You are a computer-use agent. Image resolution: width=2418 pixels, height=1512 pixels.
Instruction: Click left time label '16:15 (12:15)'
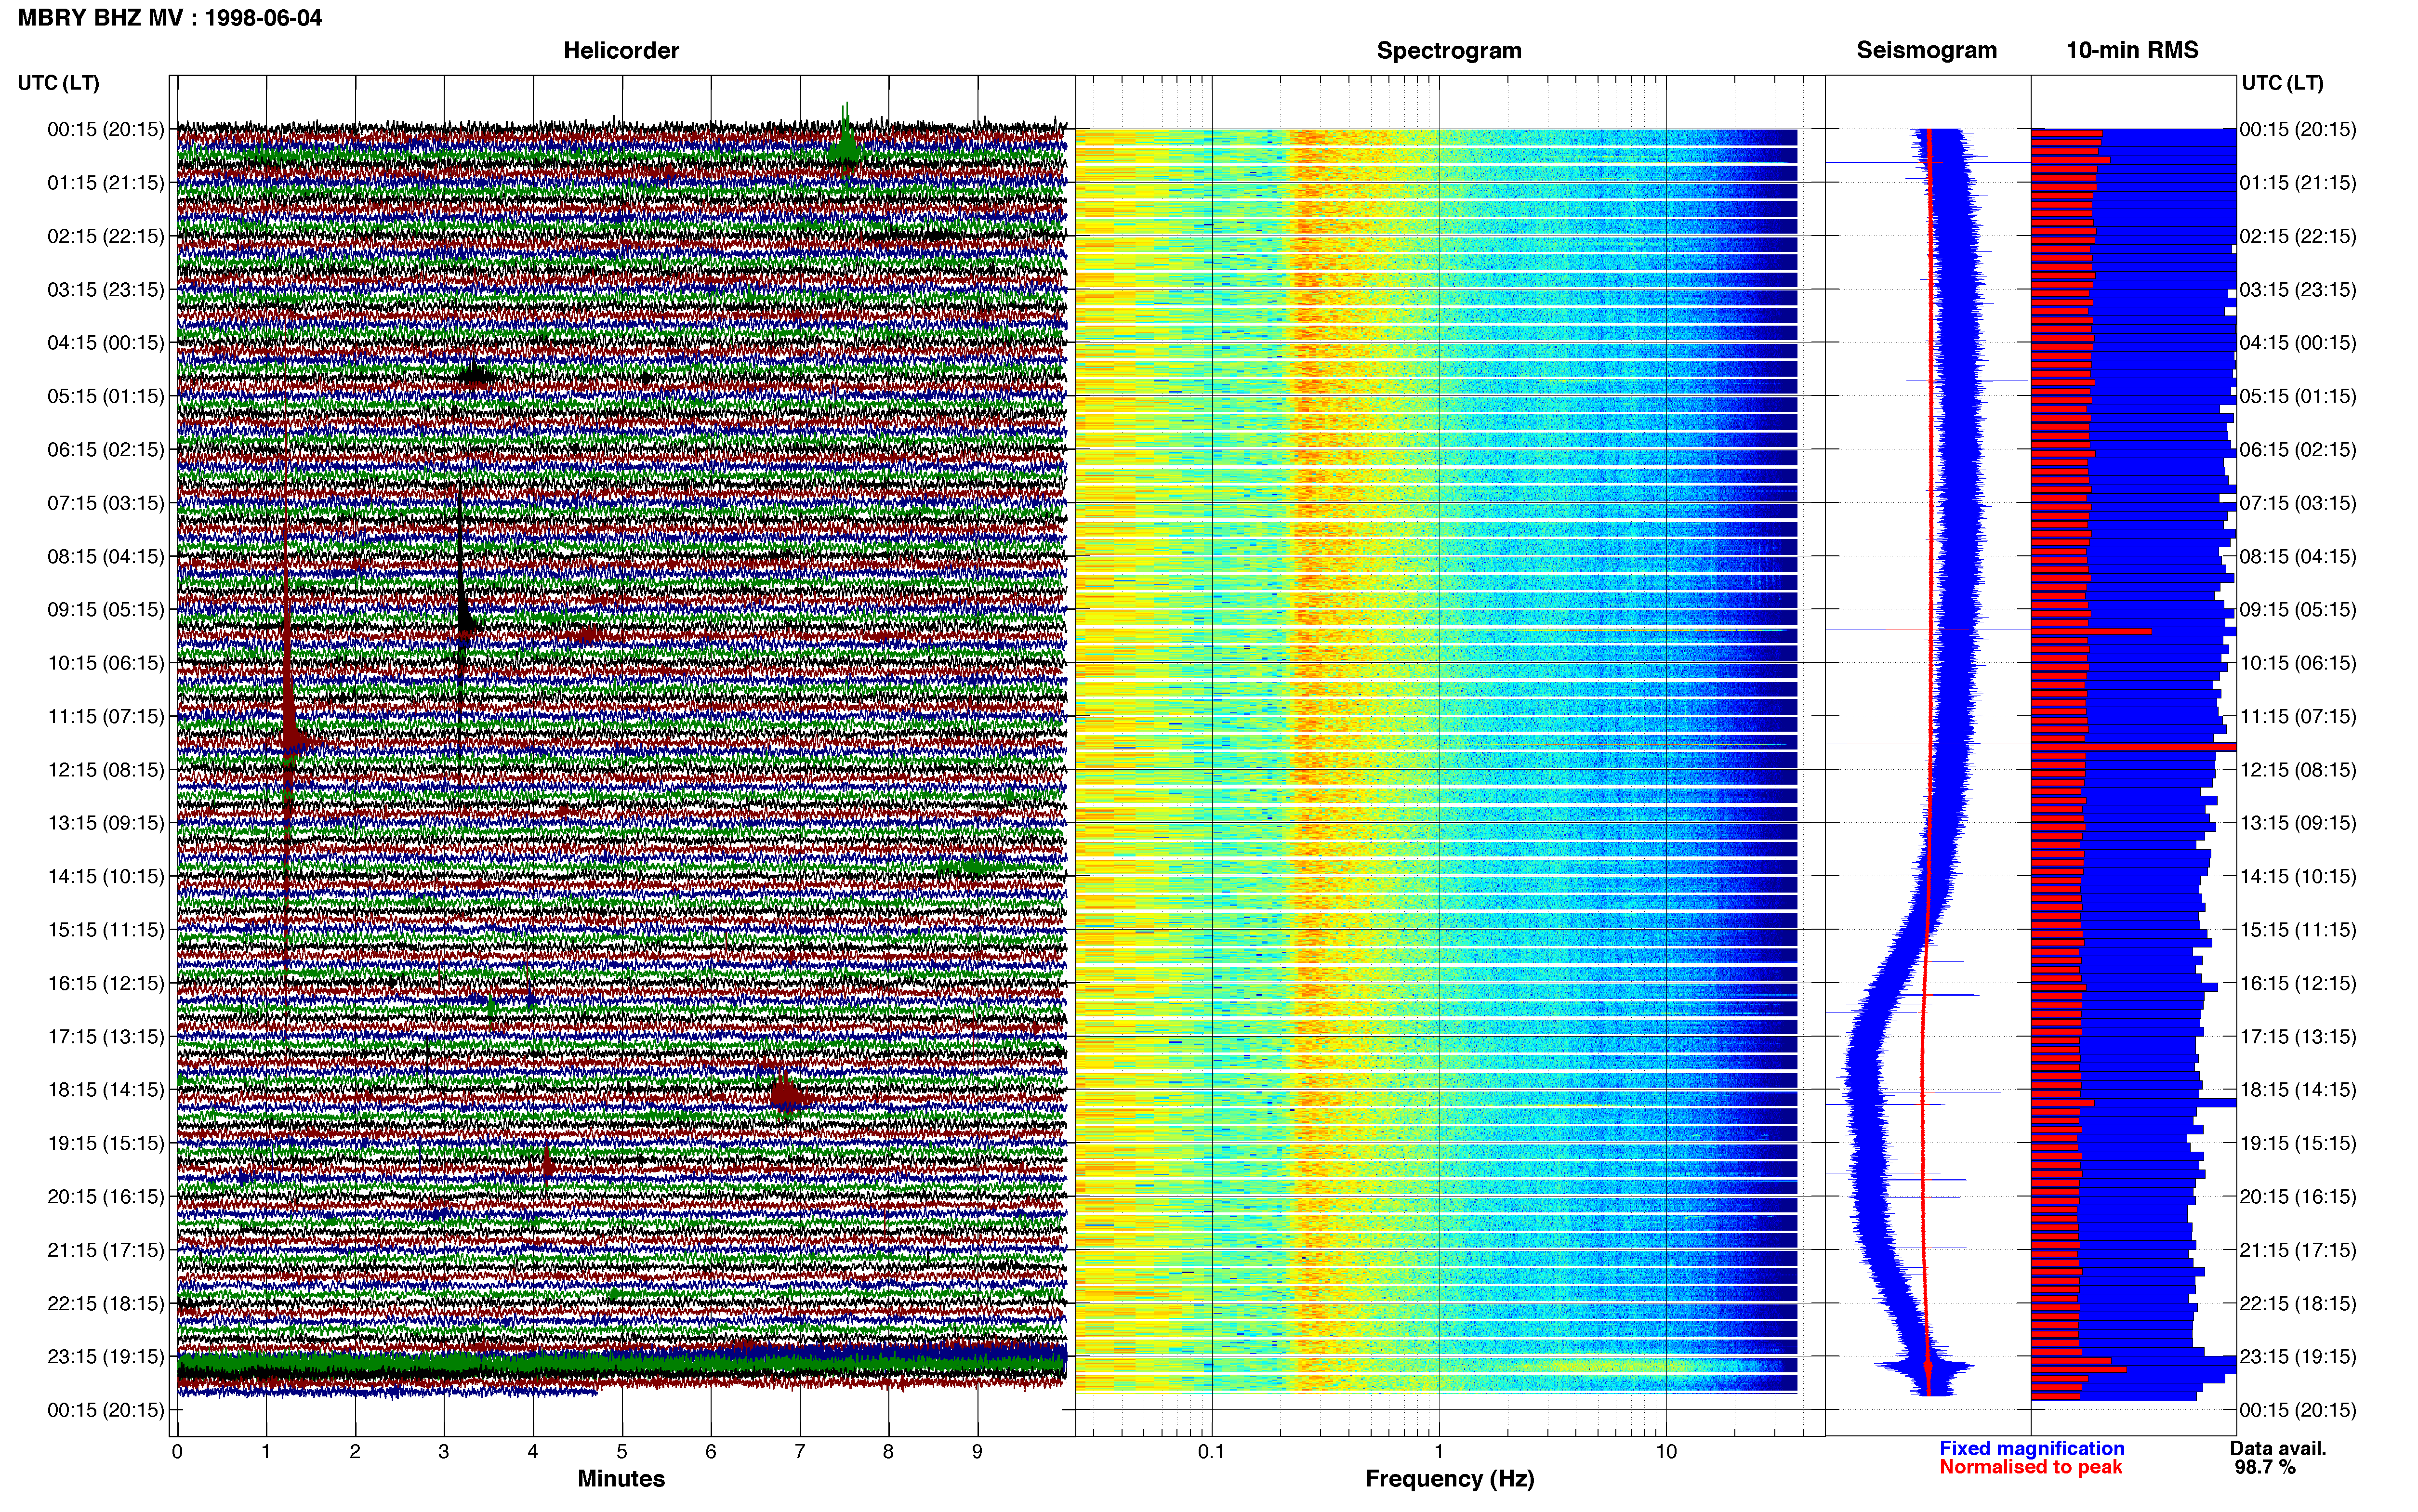(105, 983)
